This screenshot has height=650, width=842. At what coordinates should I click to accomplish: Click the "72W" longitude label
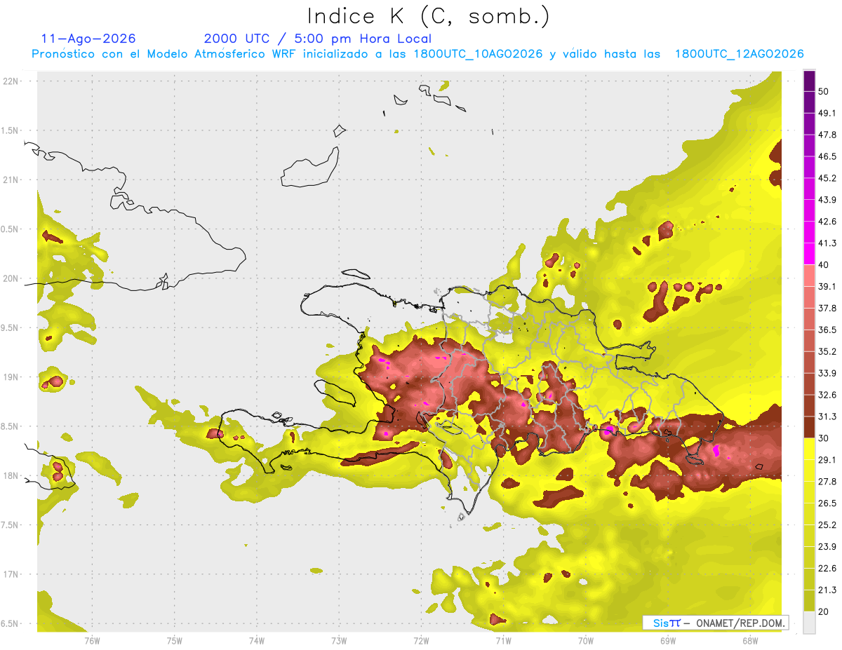click(421, 641)
